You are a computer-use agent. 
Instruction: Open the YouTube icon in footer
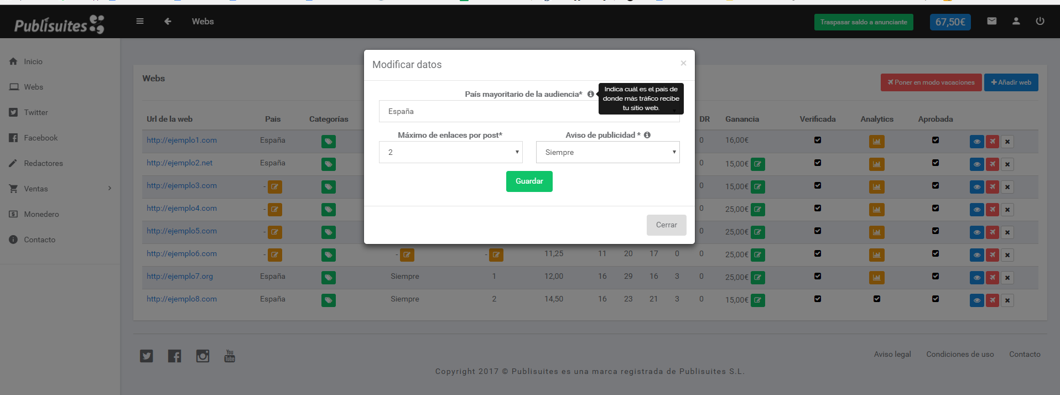(x=230, y=356)
